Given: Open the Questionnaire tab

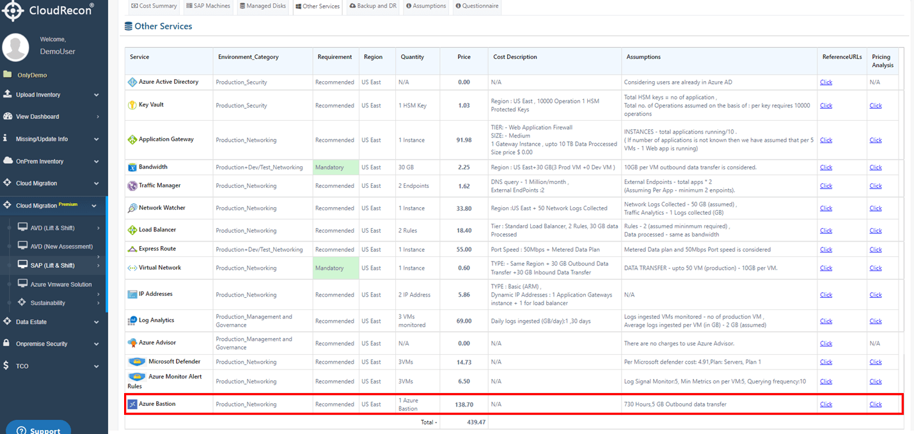Looking at the screenshot, I should [477, 6].
